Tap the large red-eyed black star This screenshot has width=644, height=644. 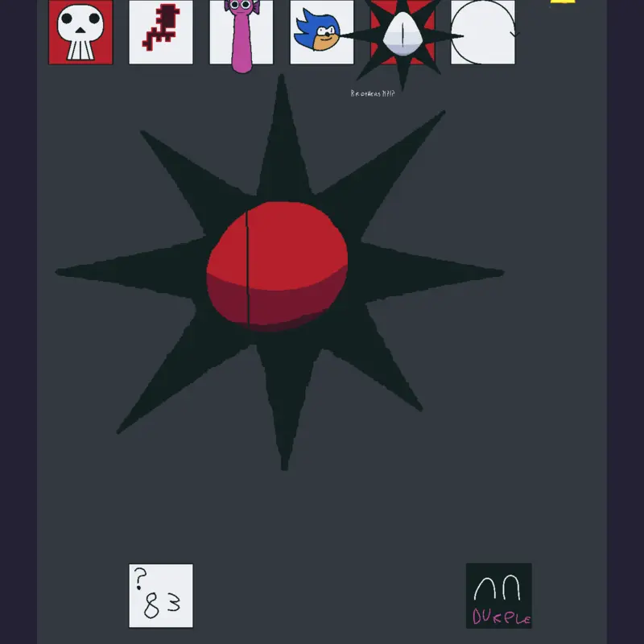(x=279, y=271)
